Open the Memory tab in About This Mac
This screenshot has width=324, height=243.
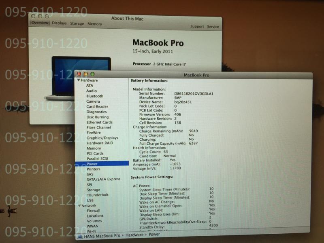pos(95,24)
